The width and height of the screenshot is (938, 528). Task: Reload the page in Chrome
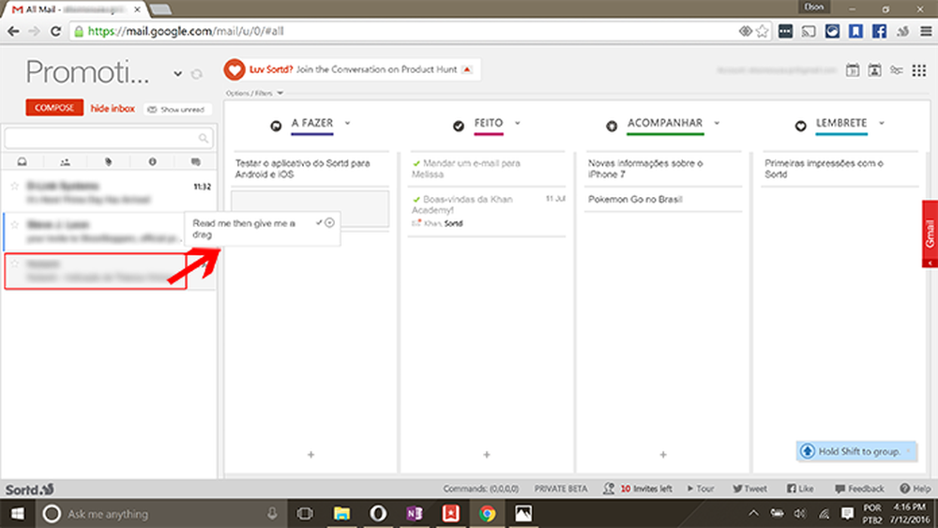(55, 31)
